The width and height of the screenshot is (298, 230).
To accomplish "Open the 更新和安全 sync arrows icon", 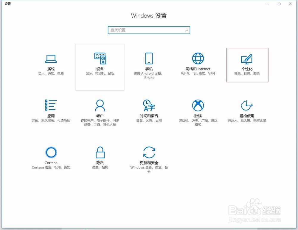I will [149, 152].
